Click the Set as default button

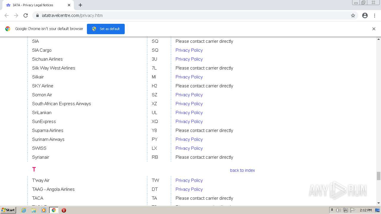pos(106,29)
